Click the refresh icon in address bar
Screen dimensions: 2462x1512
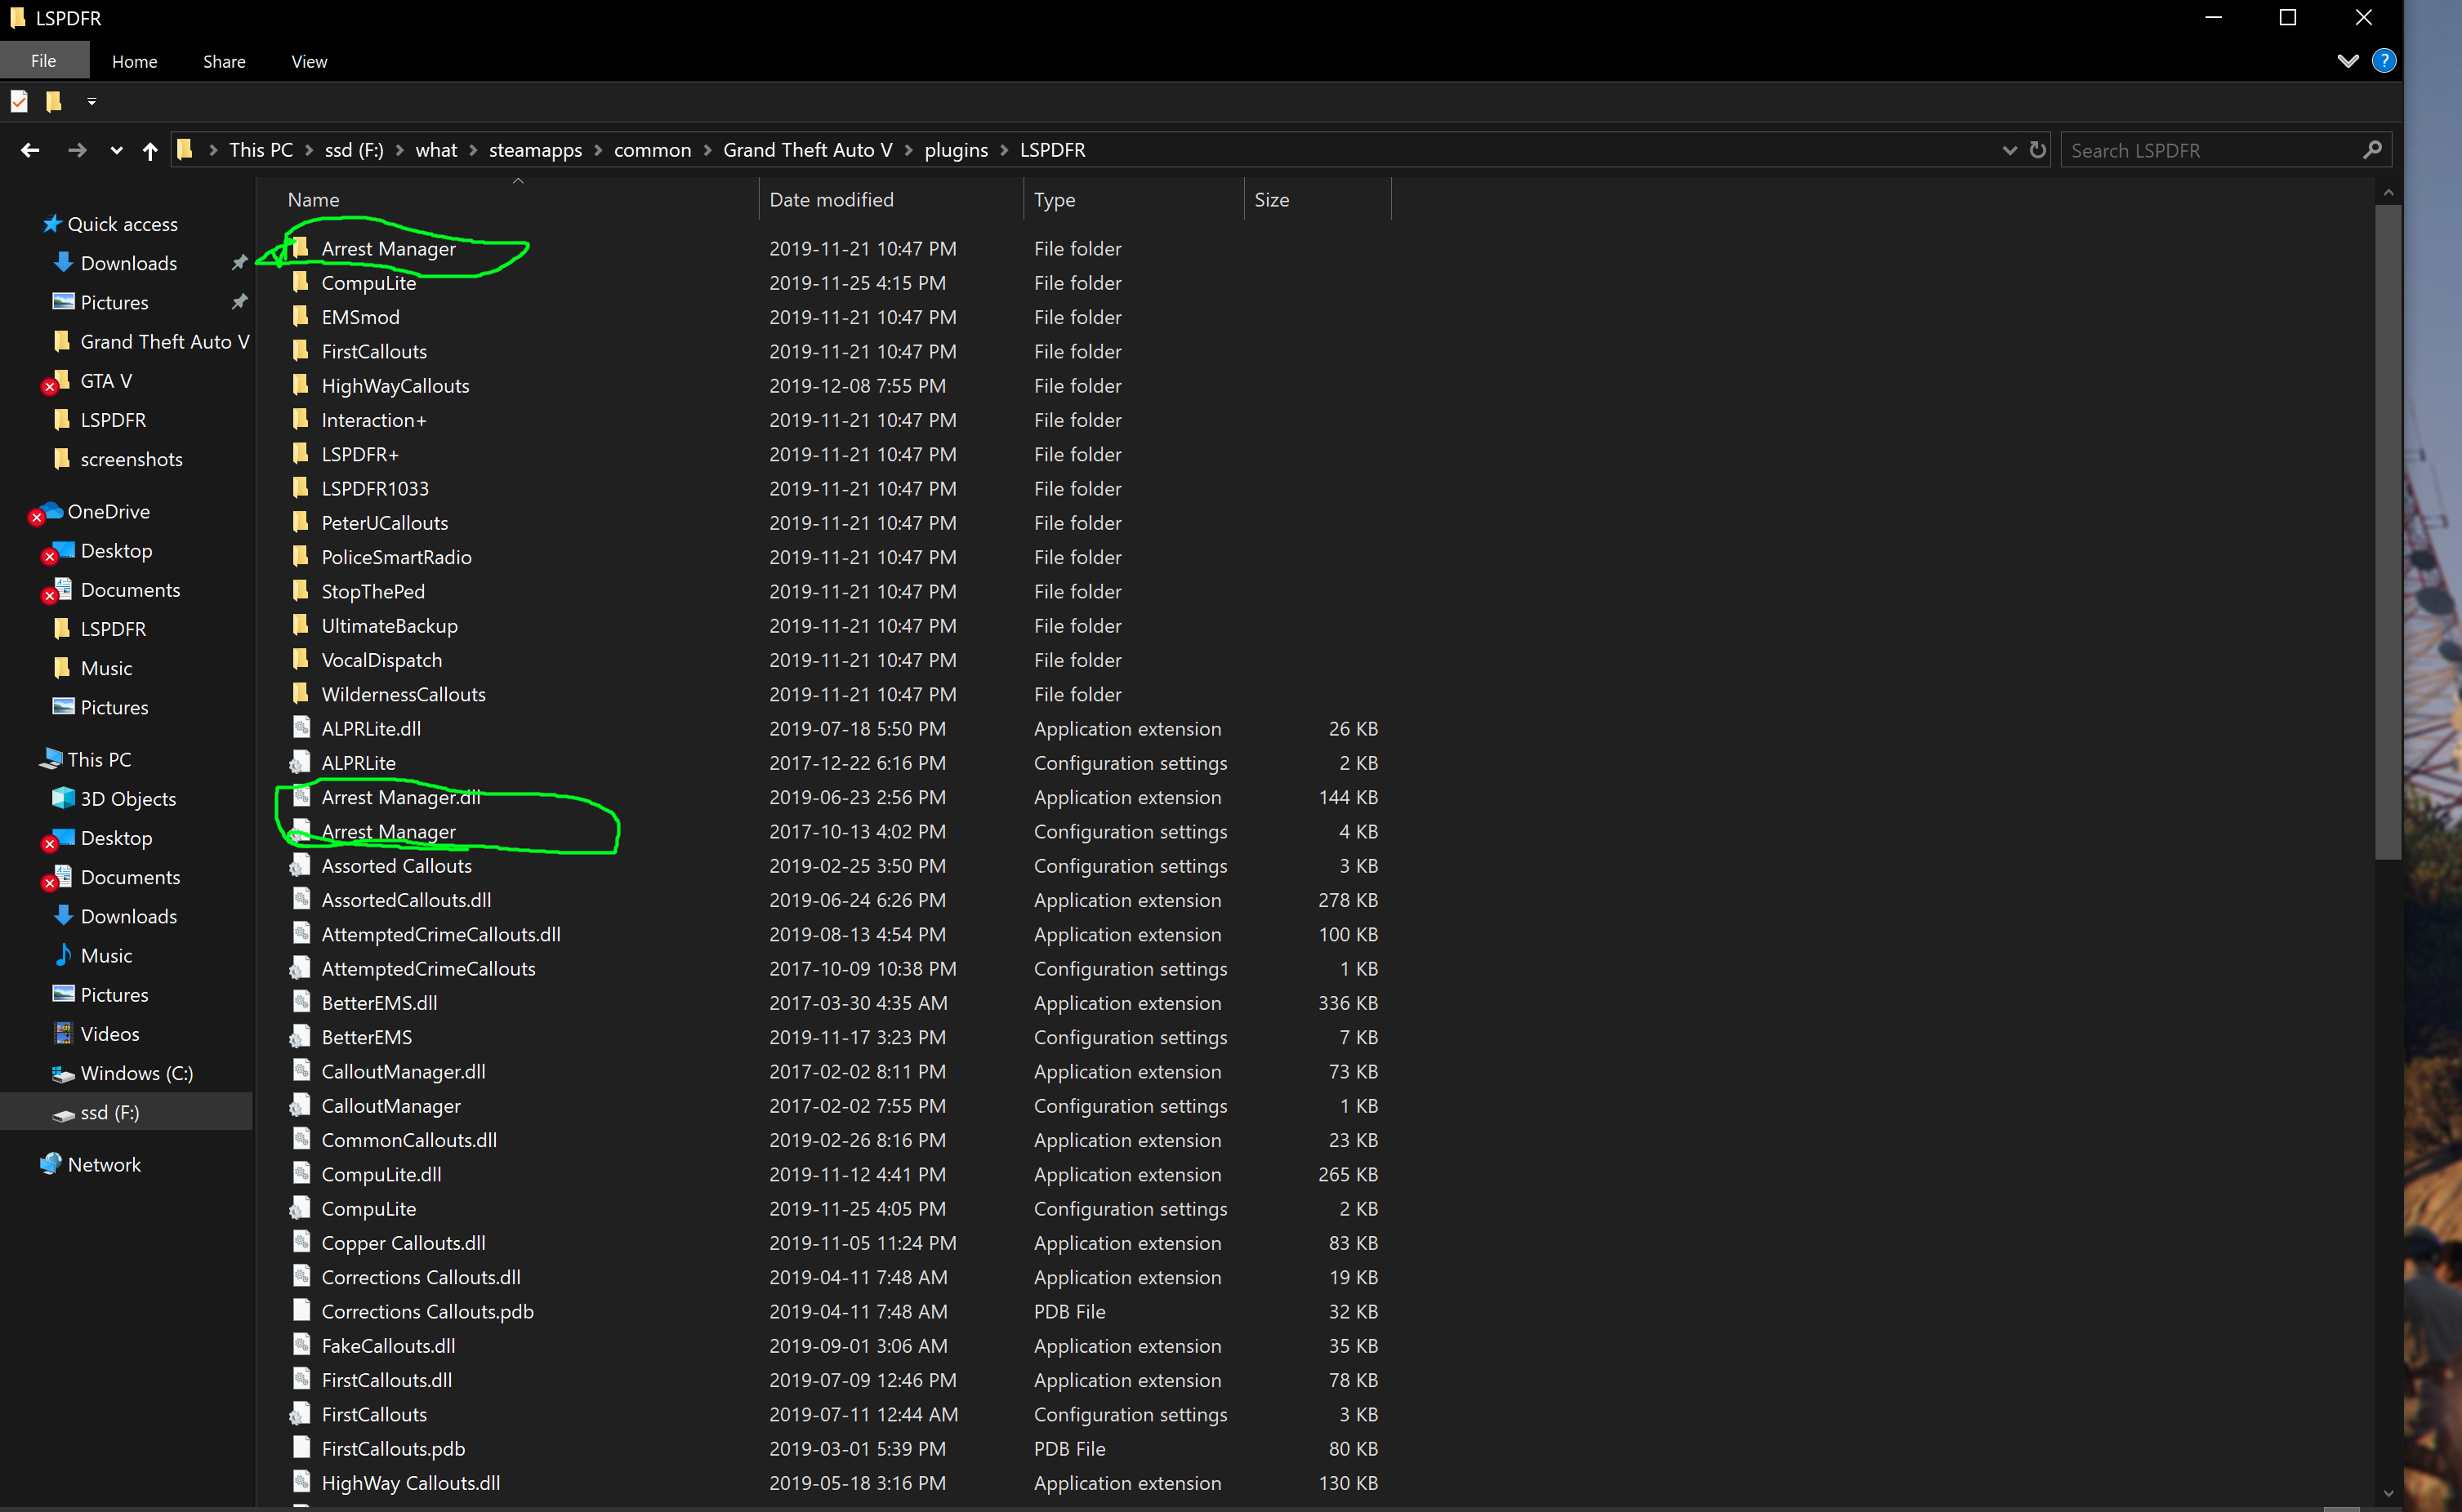[x=2038, y=150]
